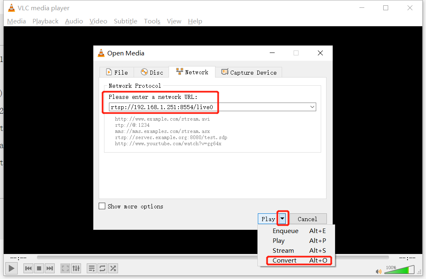Expand the network URL history dropdown
This screenshot has width=426, height=279.
313,107
